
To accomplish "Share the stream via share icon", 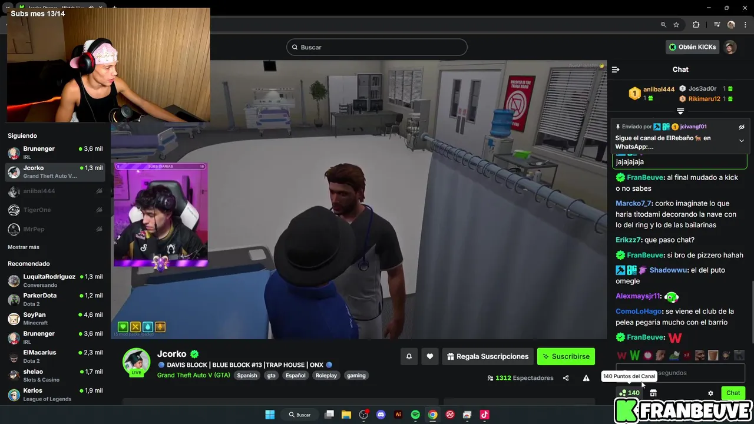I will click(x=565, y=378).
